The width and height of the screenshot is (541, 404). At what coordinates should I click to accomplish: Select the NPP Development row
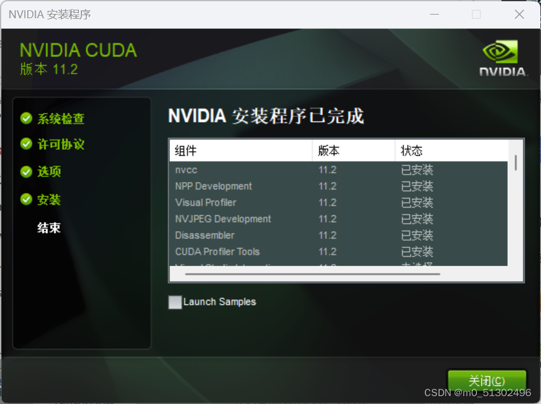338,186
